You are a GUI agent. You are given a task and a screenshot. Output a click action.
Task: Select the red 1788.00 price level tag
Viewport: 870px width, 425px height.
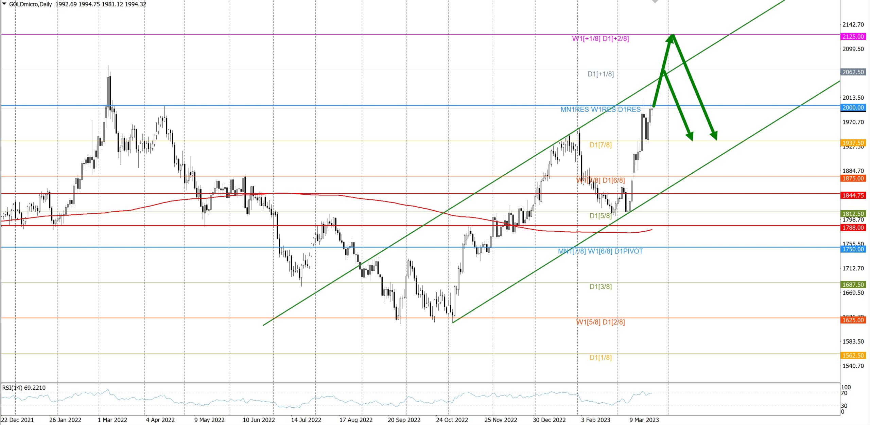point(853,228)
